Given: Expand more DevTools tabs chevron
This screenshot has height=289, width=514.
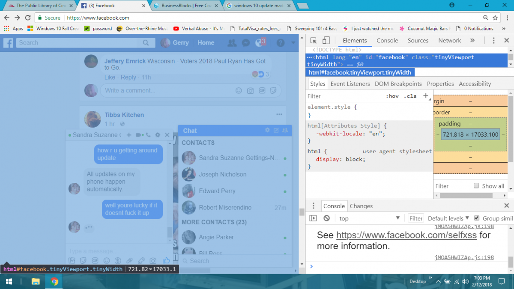Looking at the screenshot, I should 472,41.
